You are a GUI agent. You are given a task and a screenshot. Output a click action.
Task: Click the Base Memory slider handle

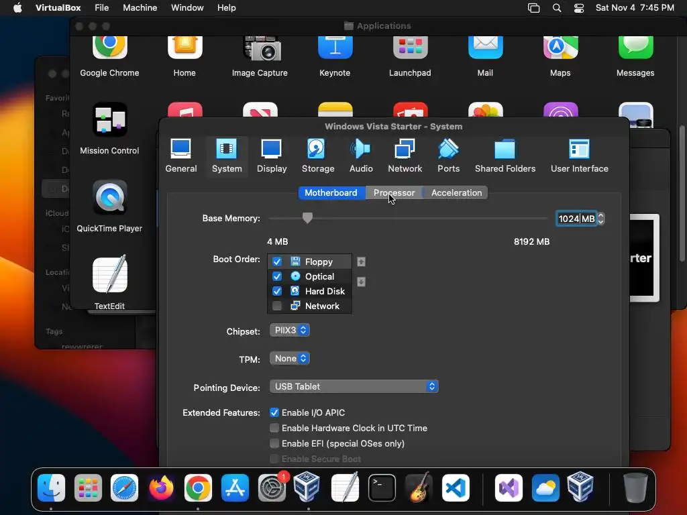[307, 218]
